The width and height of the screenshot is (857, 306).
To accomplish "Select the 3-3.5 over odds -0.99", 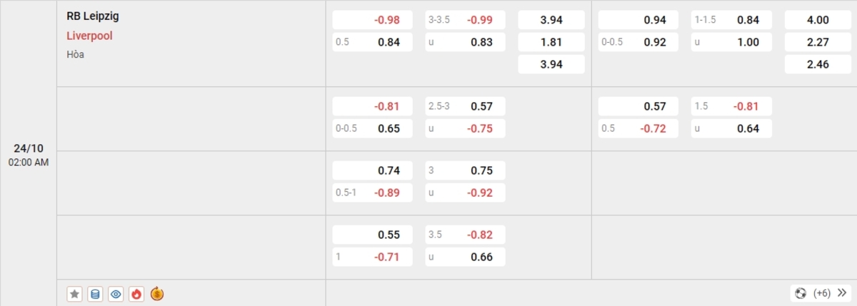I will click(x=465, y=20).
